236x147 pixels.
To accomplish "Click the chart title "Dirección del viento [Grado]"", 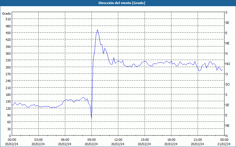I will (122, 3).
